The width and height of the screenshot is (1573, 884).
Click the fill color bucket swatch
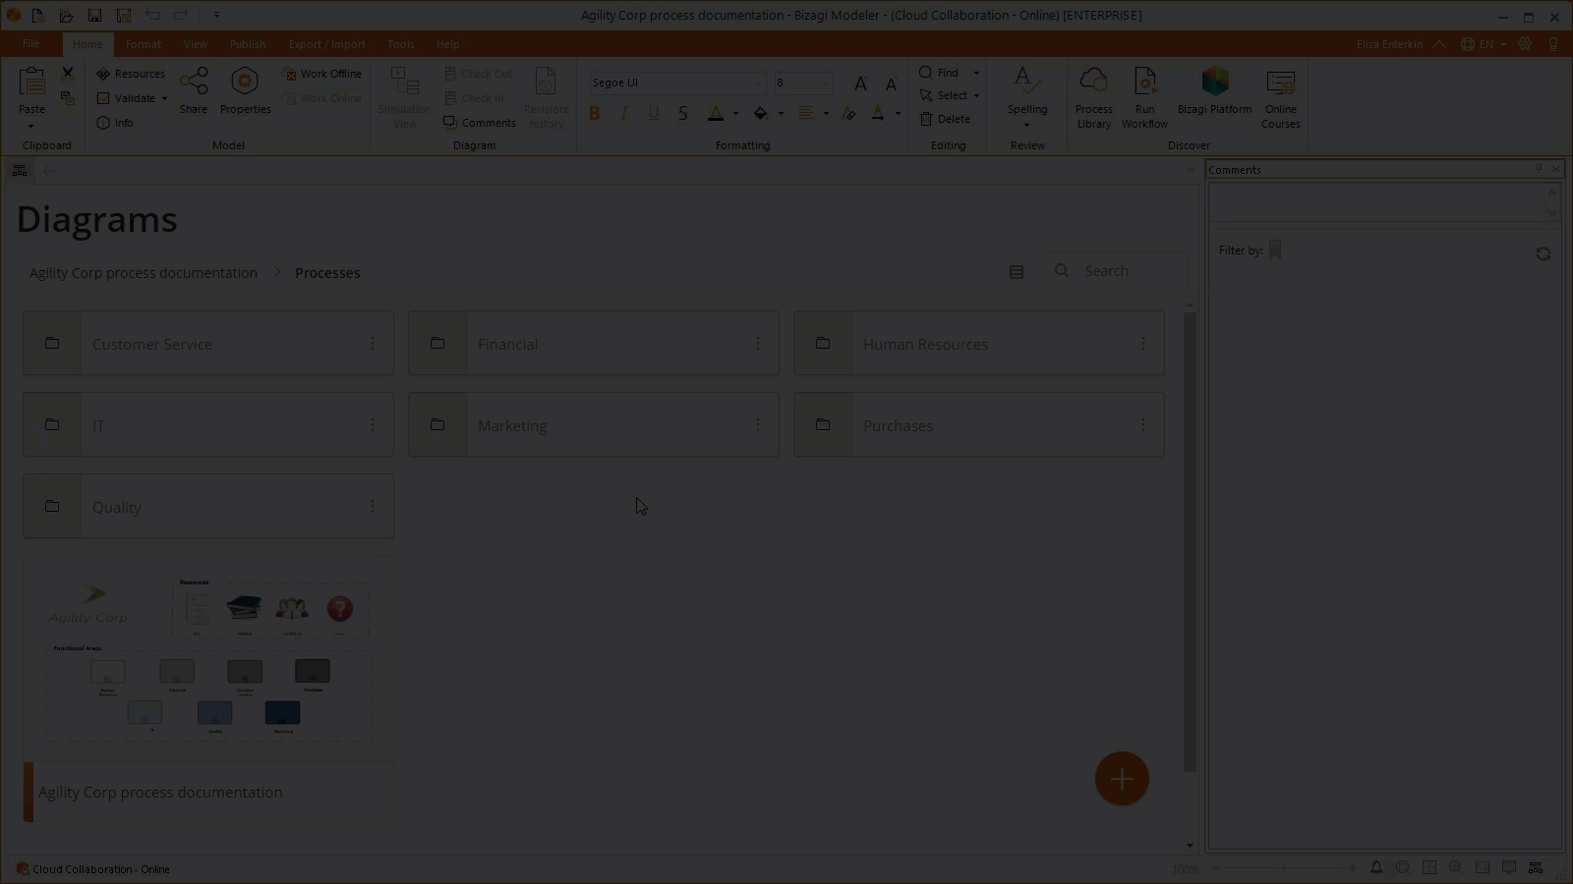tap(761, 114)
